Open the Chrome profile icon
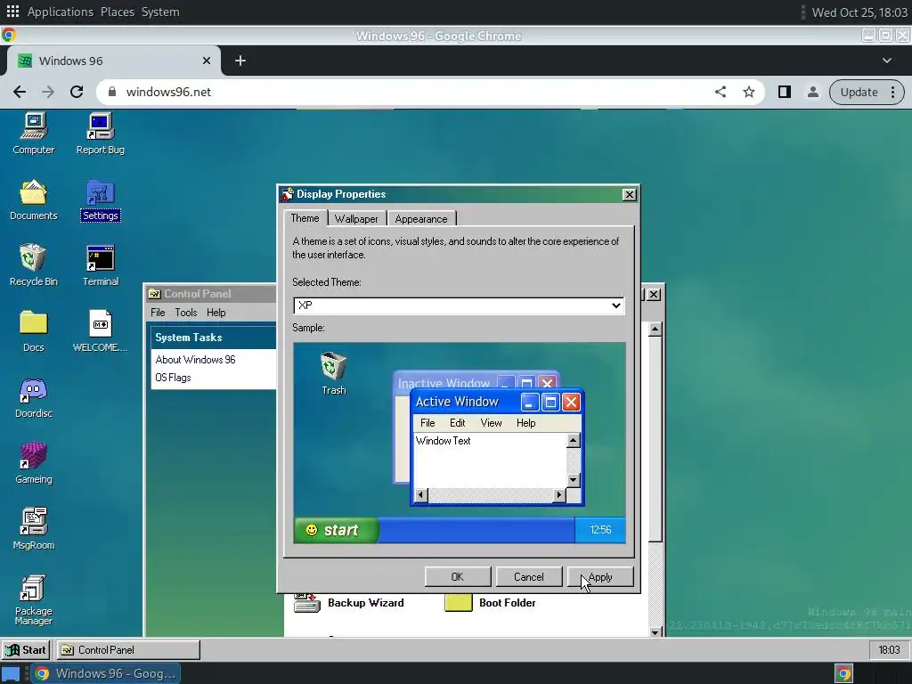Viewport: 912px width, 684px height. click(x=812, y=92)
